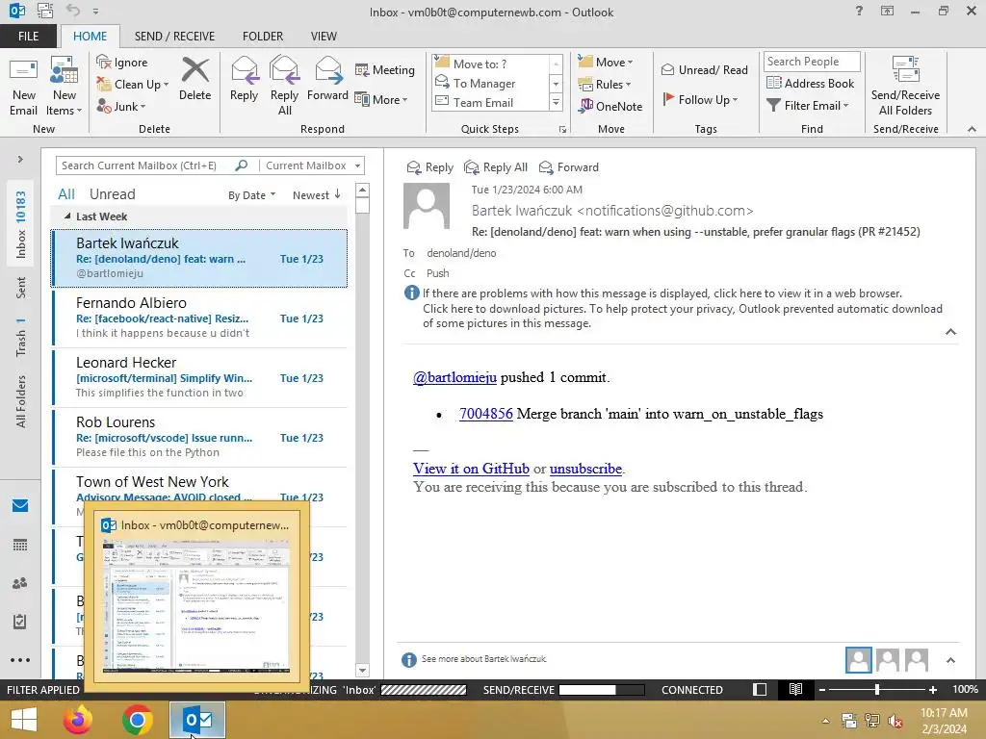Click the zoom out minus button
The image size is (986, 739).
(821, 689)
